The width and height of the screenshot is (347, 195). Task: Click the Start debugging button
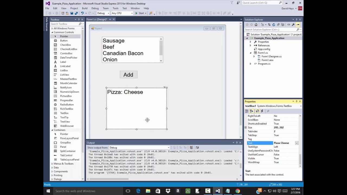(x=140, y=13)
